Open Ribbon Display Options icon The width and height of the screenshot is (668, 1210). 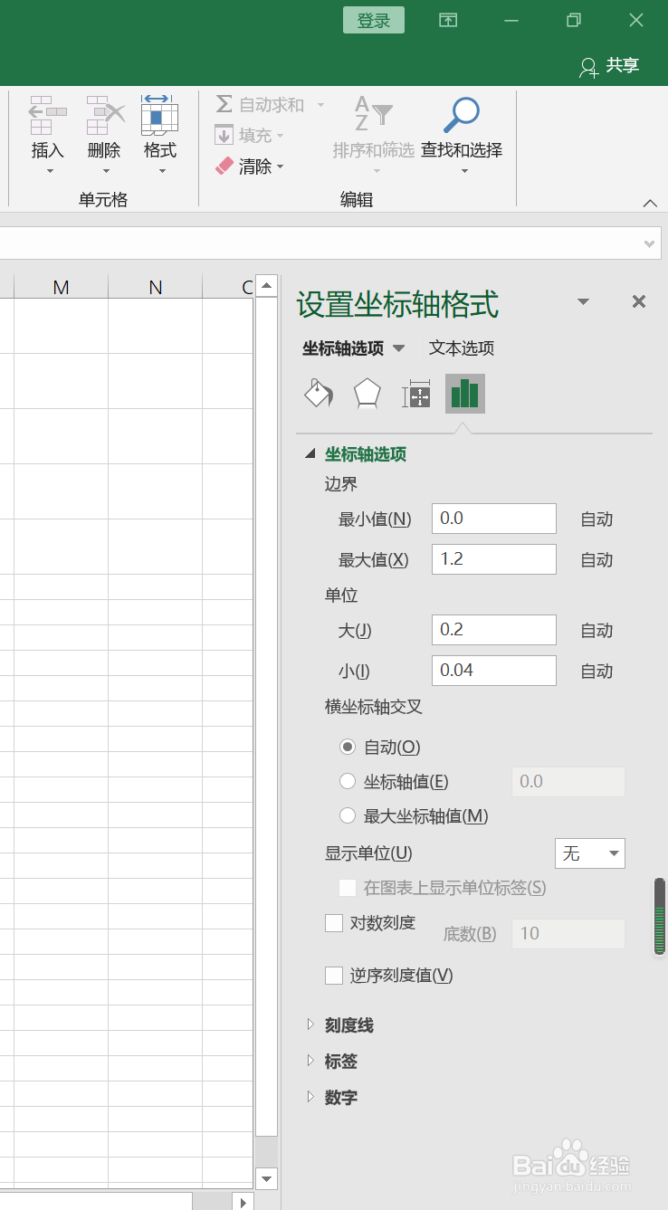(x=448, y=20)
